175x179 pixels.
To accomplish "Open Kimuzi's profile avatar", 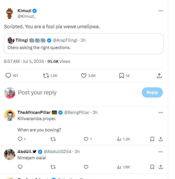I will (10, 13).
